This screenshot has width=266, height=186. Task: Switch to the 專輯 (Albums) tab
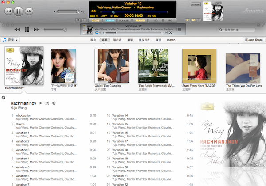pos(105,40)
